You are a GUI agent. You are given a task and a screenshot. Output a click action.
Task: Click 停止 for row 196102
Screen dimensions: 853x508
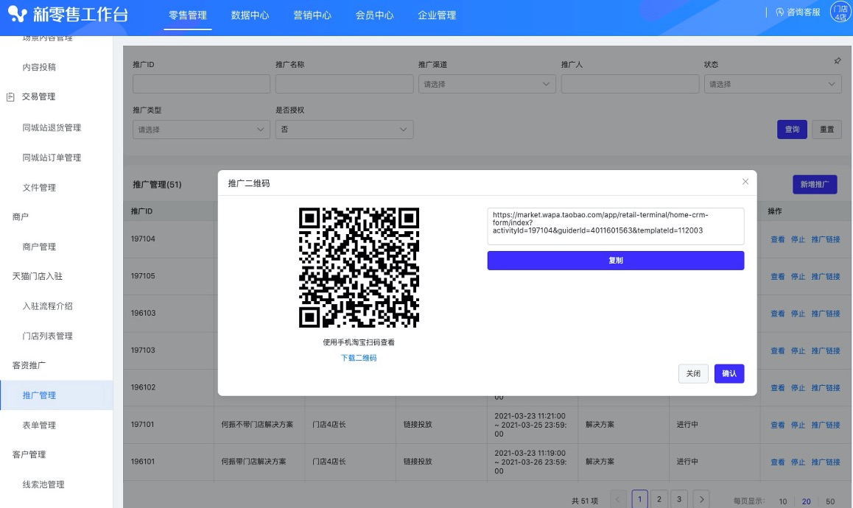tap(798, 388)
